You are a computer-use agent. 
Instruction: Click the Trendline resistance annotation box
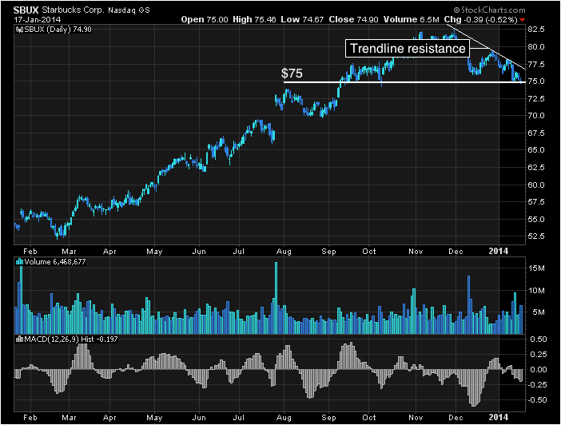pos(407,48)
